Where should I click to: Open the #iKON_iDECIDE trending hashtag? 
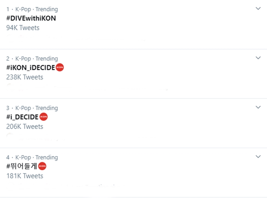click(30, 67)
